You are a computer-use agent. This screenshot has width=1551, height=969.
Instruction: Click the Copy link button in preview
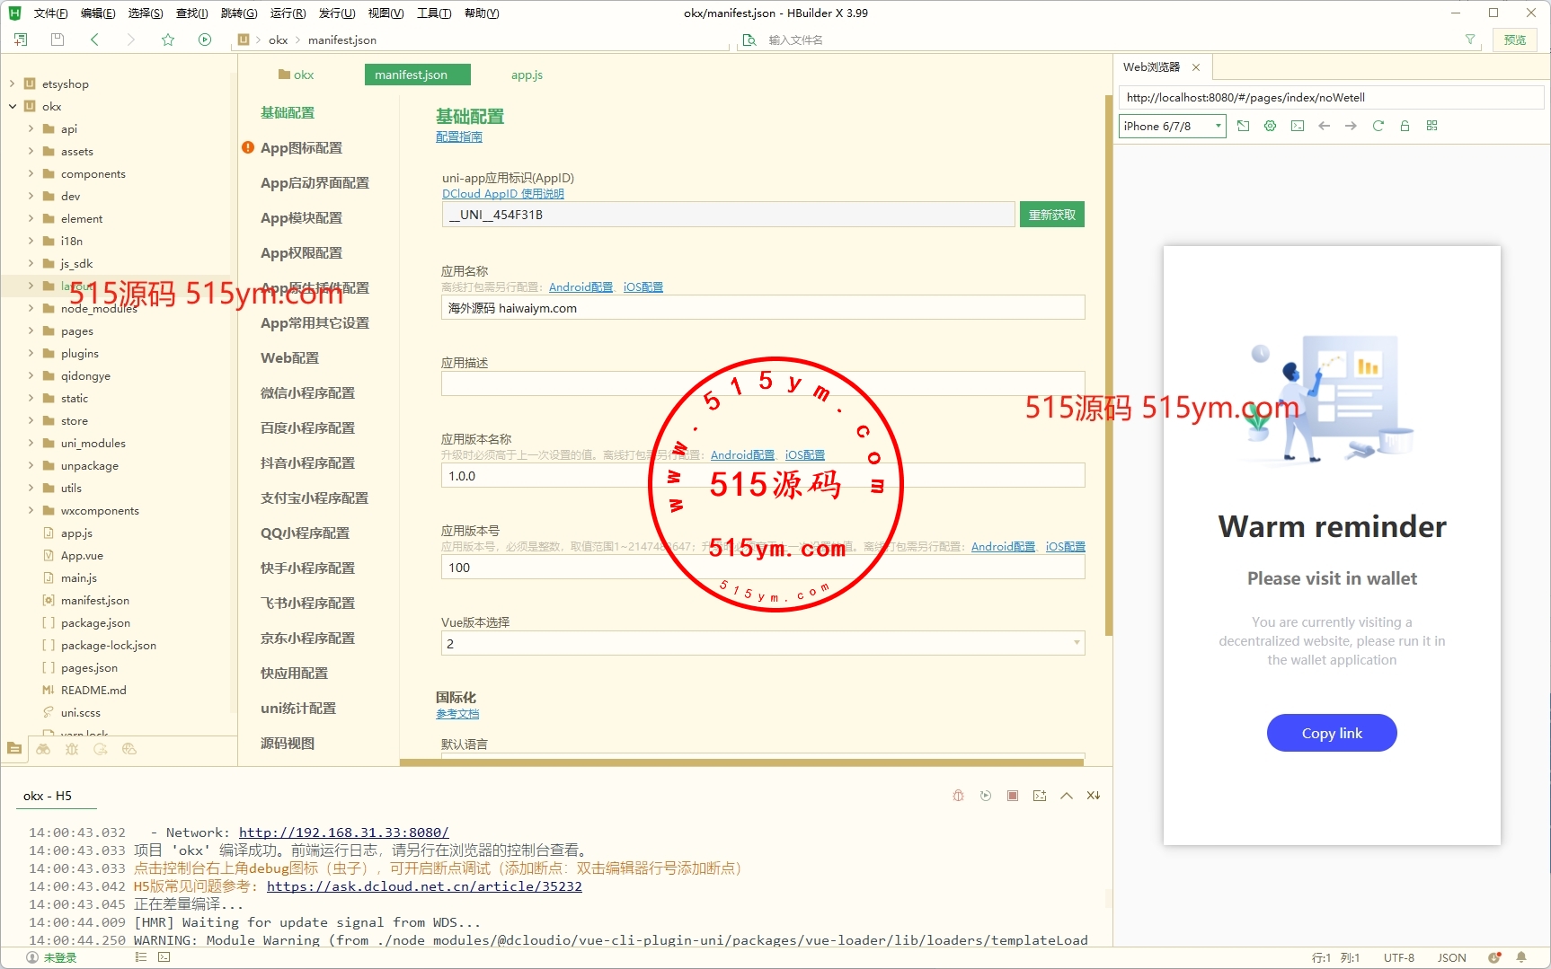[x=1331, y=734]
